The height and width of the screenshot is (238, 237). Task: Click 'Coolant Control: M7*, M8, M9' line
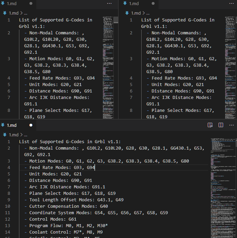63,232
